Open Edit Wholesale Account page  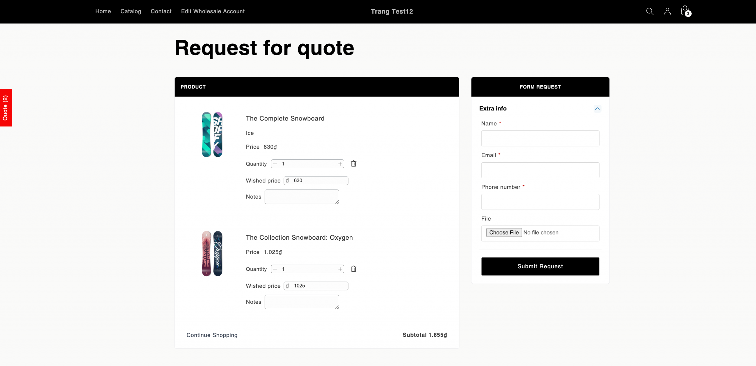213,11
